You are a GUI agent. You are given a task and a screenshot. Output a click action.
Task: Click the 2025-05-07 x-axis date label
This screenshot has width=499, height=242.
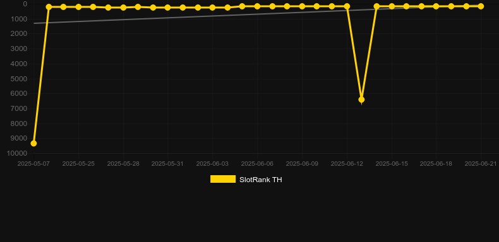pos(33,164)
